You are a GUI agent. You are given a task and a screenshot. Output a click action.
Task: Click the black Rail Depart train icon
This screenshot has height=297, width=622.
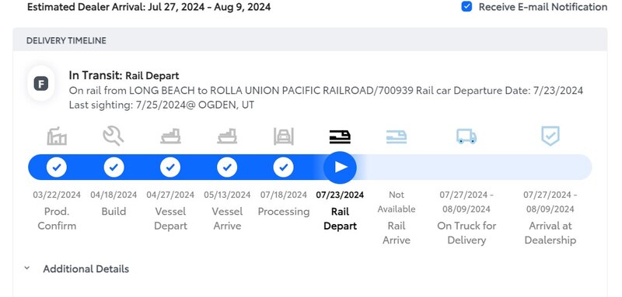[x=340, y=137]
